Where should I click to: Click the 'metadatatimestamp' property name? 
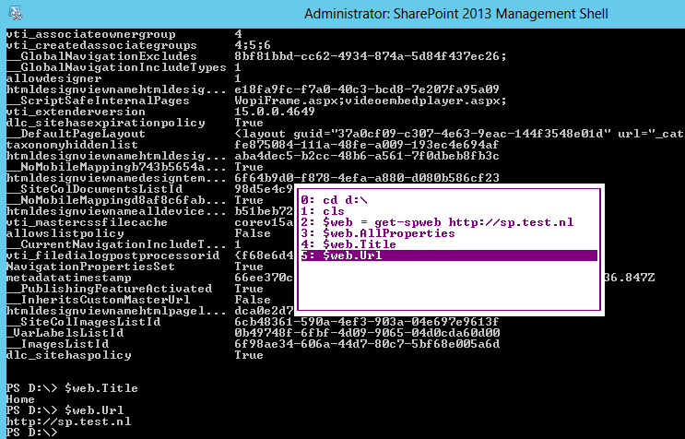click(68, 278)
